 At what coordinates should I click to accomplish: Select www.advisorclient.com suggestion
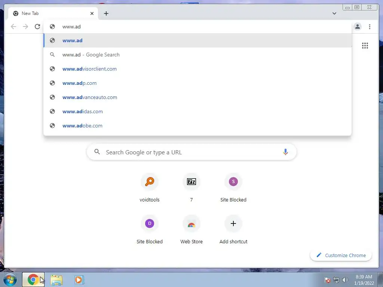(x=197, y=69)
